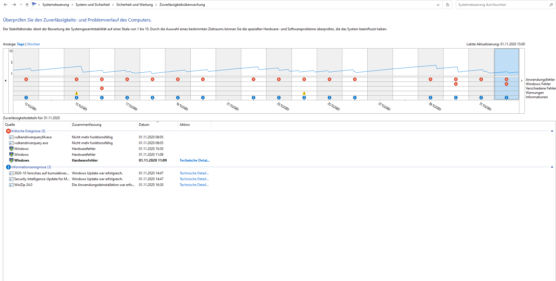Click the Kritische Ereignisse (5) group header
Screen dimensions: 556x281
click(x=28, y=131)
